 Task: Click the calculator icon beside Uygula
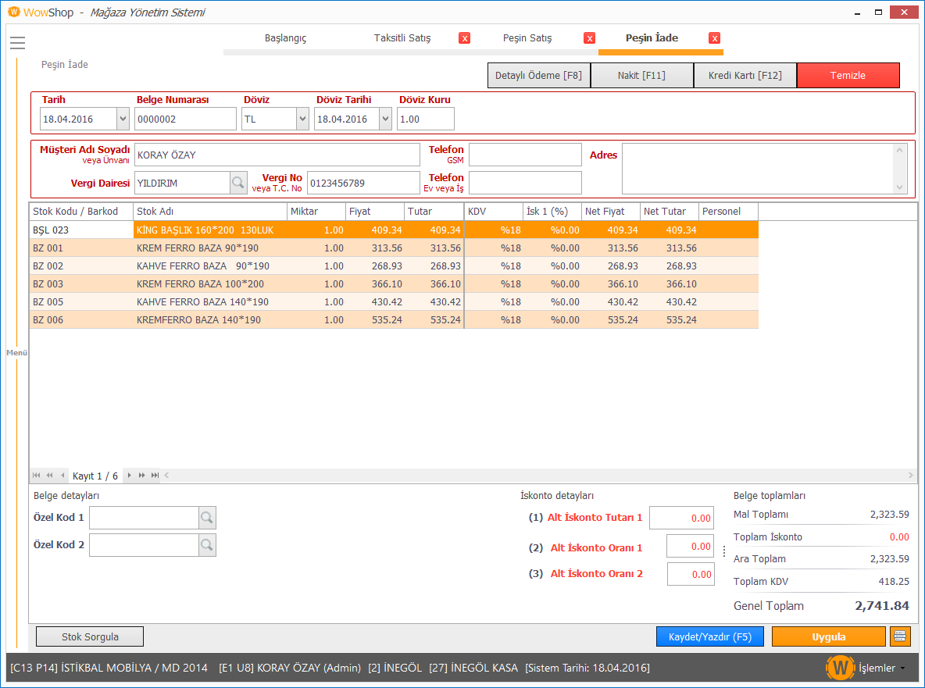(900, 636)
